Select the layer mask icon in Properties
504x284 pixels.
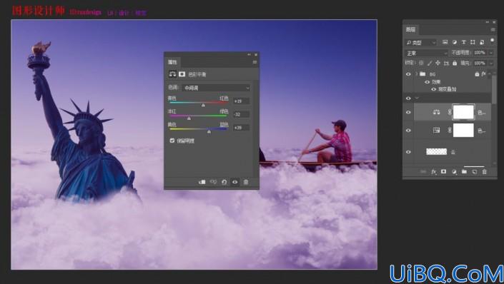pyautogui.click(x=182, y=74)
